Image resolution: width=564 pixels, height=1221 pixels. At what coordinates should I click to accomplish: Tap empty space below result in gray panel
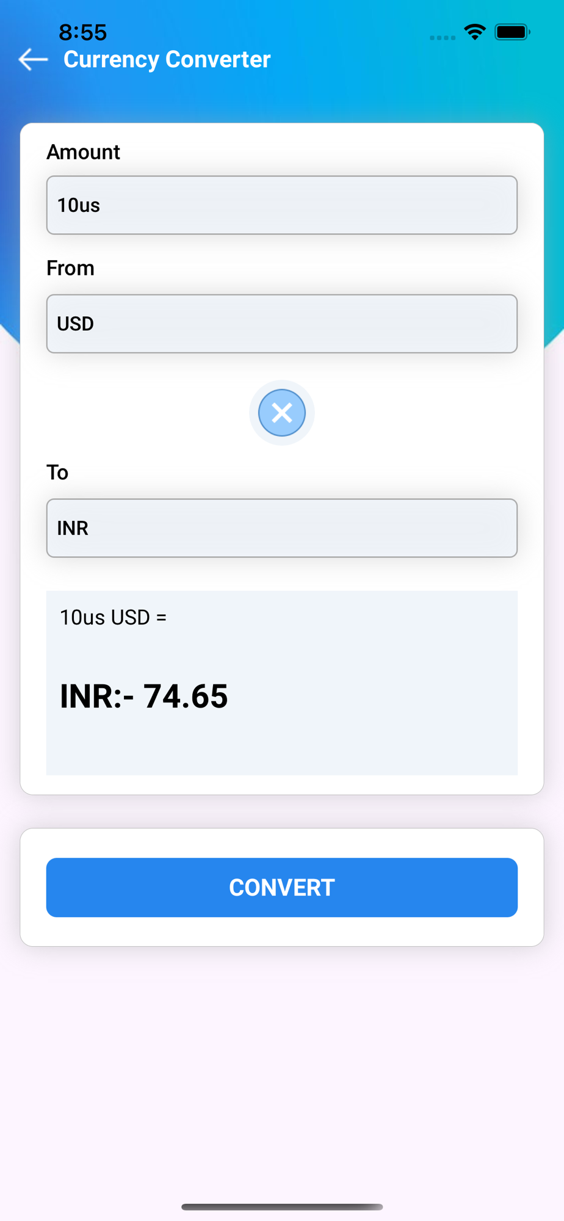[282, 748]
